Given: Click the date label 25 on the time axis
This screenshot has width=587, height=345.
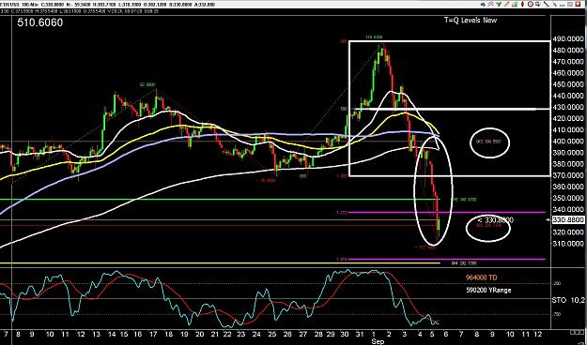Looking at the screenshot, I should coord(272,334).
